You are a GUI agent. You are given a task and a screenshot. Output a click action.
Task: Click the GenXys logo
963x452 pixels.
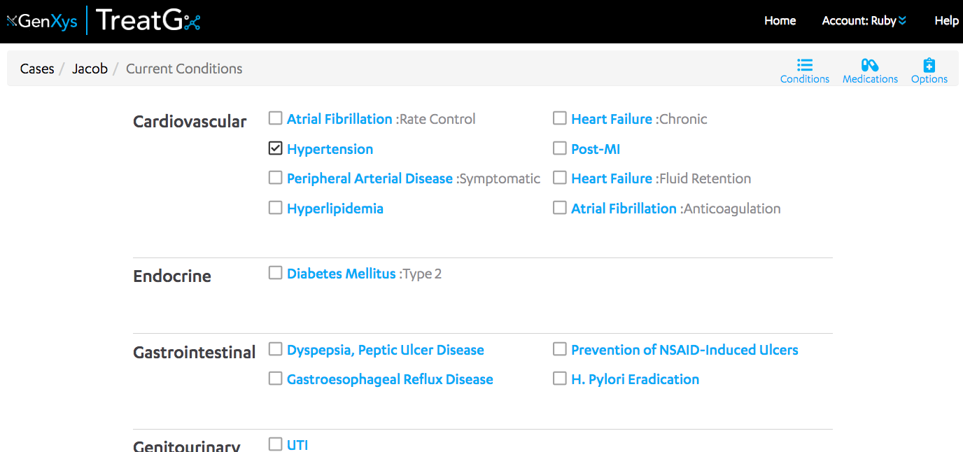pyautogui.click(x=42, y=21)
